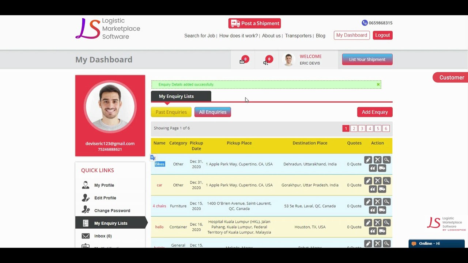Switch to Past Enquiries

click(x=171, y=112)
